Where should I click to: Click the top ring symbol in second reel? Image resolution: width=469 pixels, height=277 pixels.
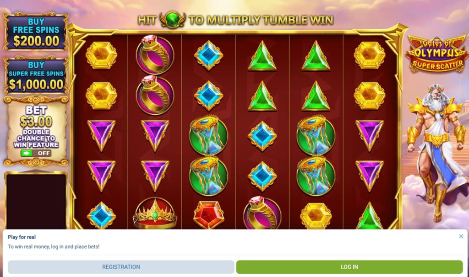155,55
